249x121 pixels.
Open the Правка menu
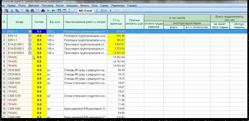(11, 6)
